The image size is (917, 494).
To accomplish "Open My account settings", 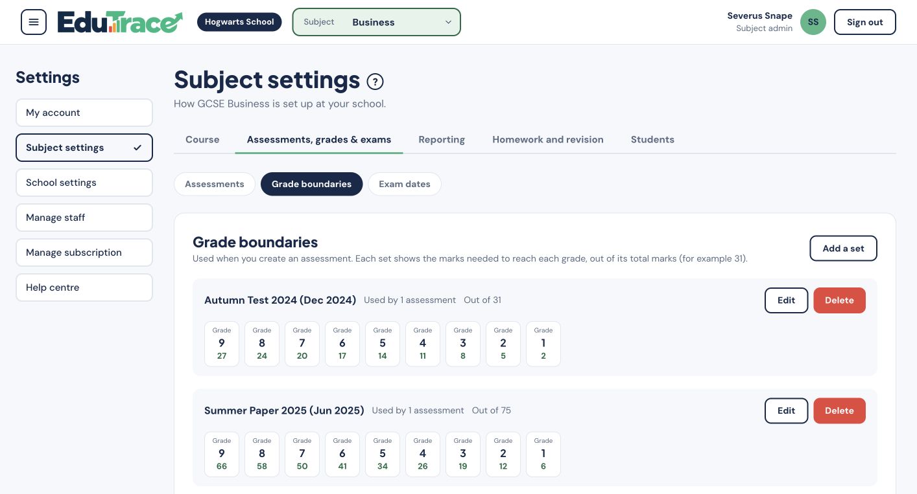I will [84, 113].
